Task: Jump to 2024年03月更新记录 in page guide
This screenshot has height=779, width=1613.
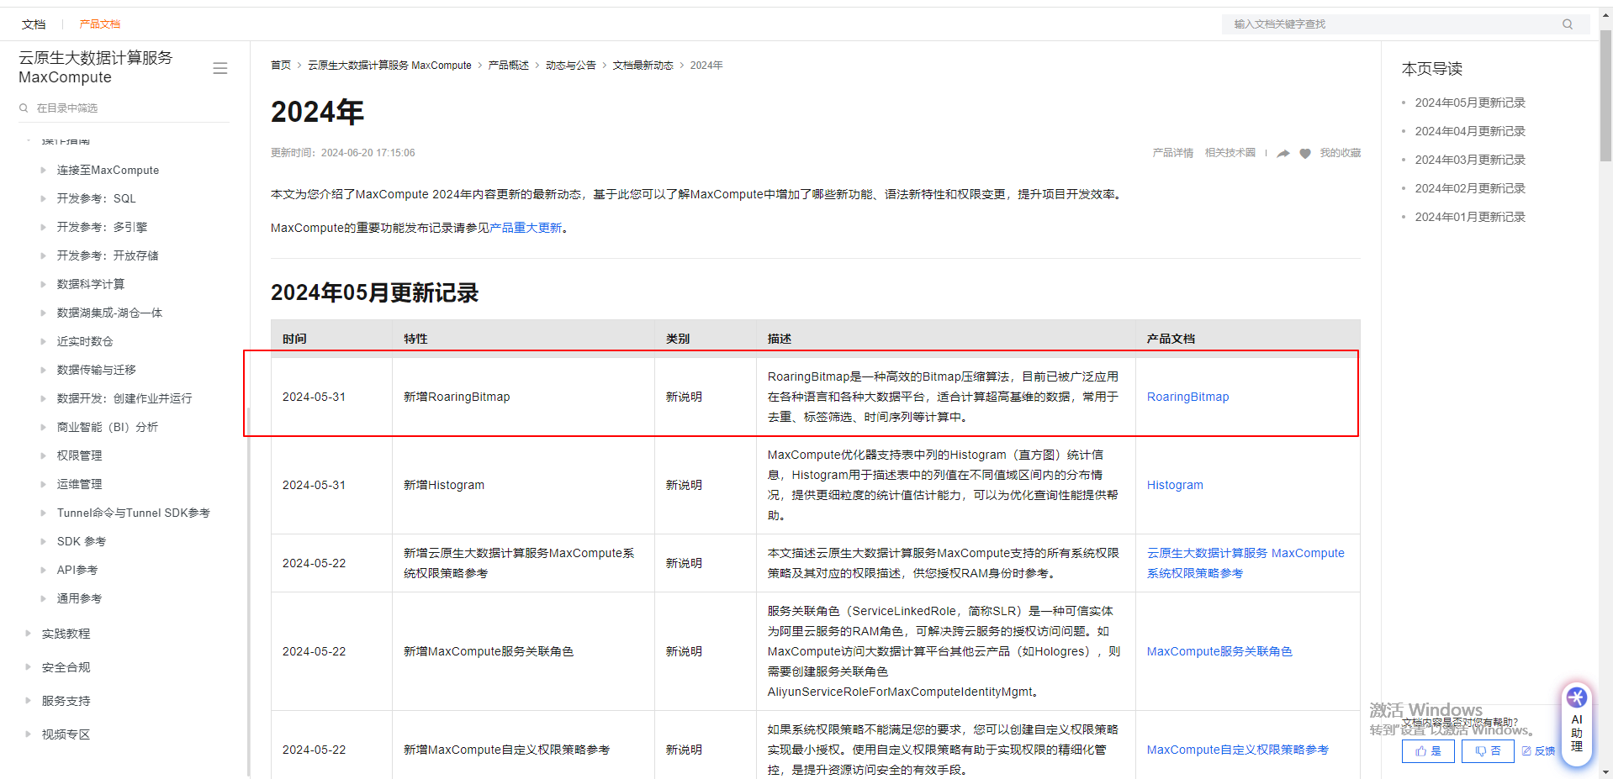Action: (1470, 160)
